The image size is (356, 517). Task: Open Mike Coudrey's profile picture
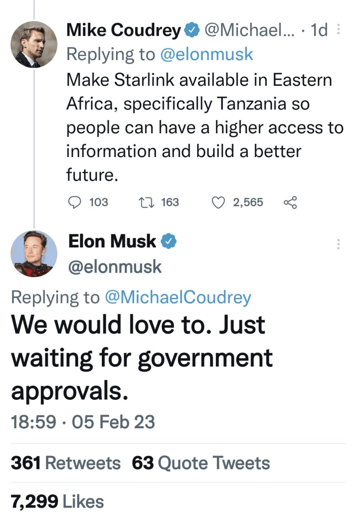click(34, 44)
